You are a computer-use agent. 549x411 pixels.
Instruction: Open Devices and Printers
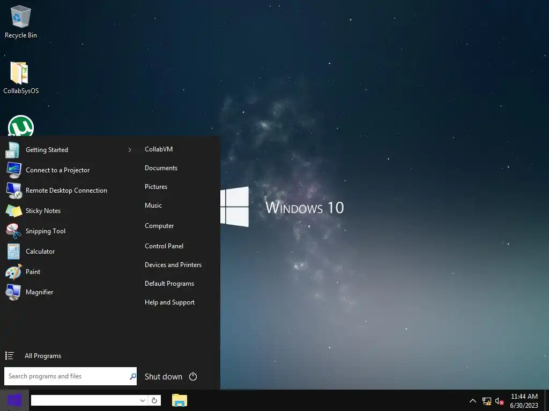[173, 265]
